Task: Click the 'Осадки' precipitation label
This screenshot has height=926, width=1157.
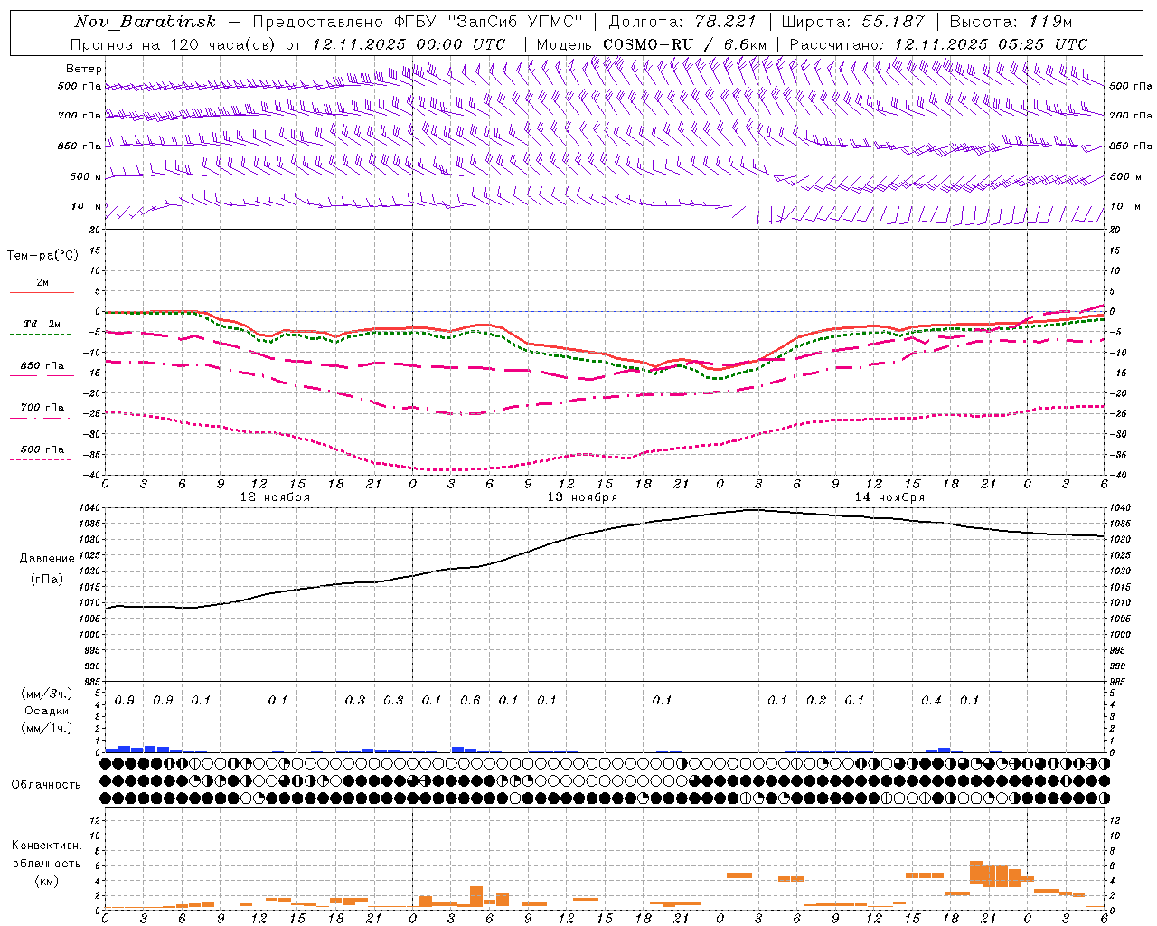Action: (x=47, y=711)
